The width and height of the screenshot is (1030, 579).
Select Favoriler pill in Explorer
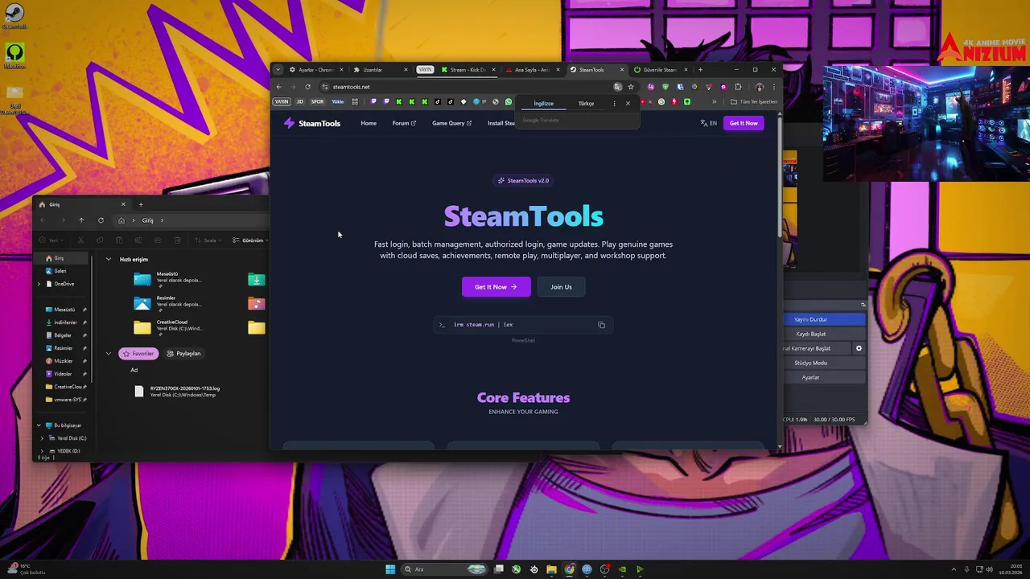pyautogui.click(x=138, y=354)
